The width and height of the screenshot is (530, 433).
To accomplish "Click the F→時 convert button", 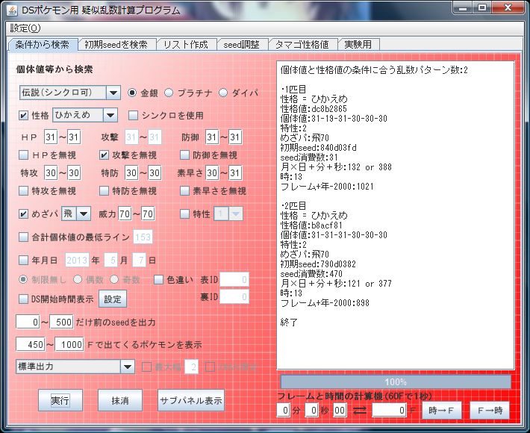I will [x=490, y=411].
